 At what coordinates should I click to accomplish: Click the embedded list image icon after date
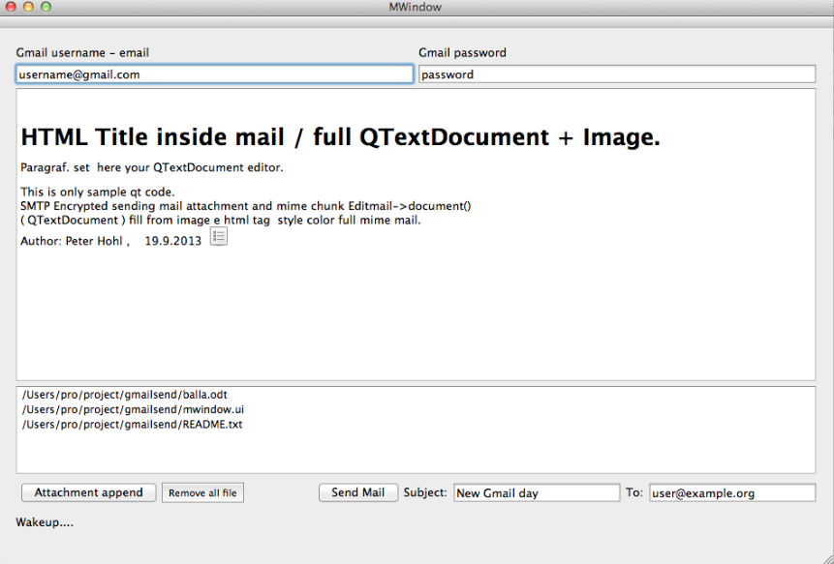[219, 236]
